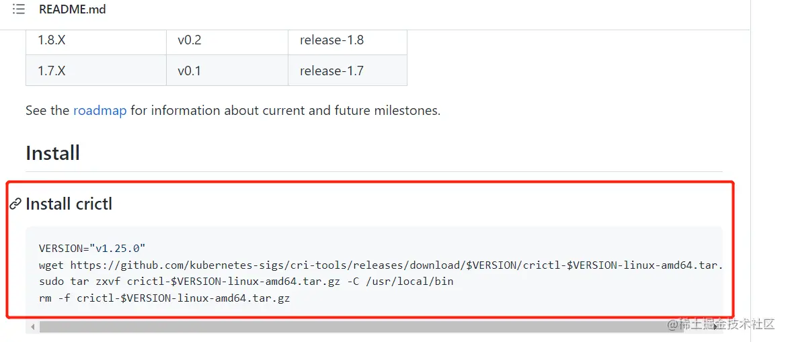The width and height of the screenshot is (786, 342).
Task: Click the Install section heading
Action: tap(52, 153)
